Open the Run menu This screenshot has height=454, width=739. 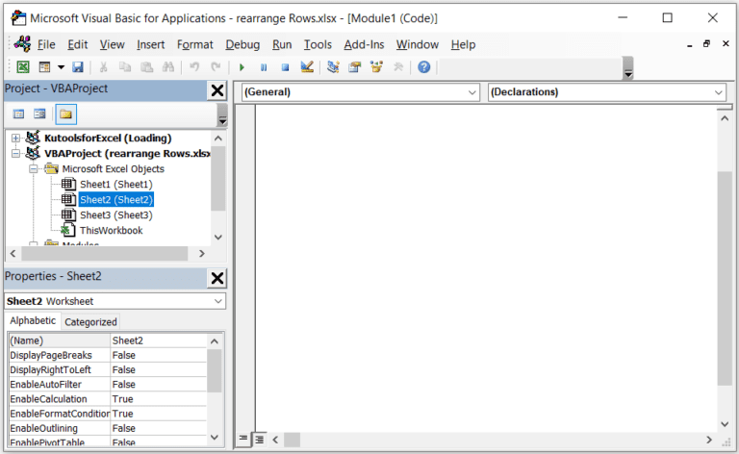pyautogui.click(x=282, y=45)
